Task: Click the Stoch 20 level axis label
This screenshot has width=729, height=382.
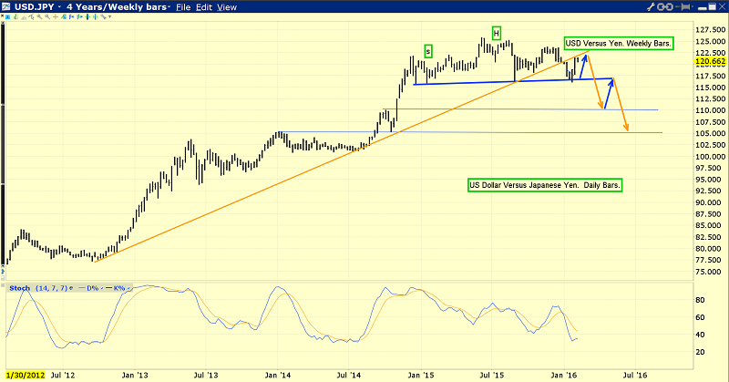Action: [x=700, y=352]
